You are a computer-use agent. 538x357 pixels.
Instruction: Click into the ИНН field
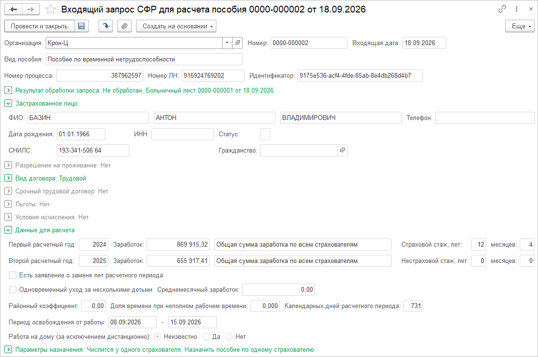pos(183,134)
